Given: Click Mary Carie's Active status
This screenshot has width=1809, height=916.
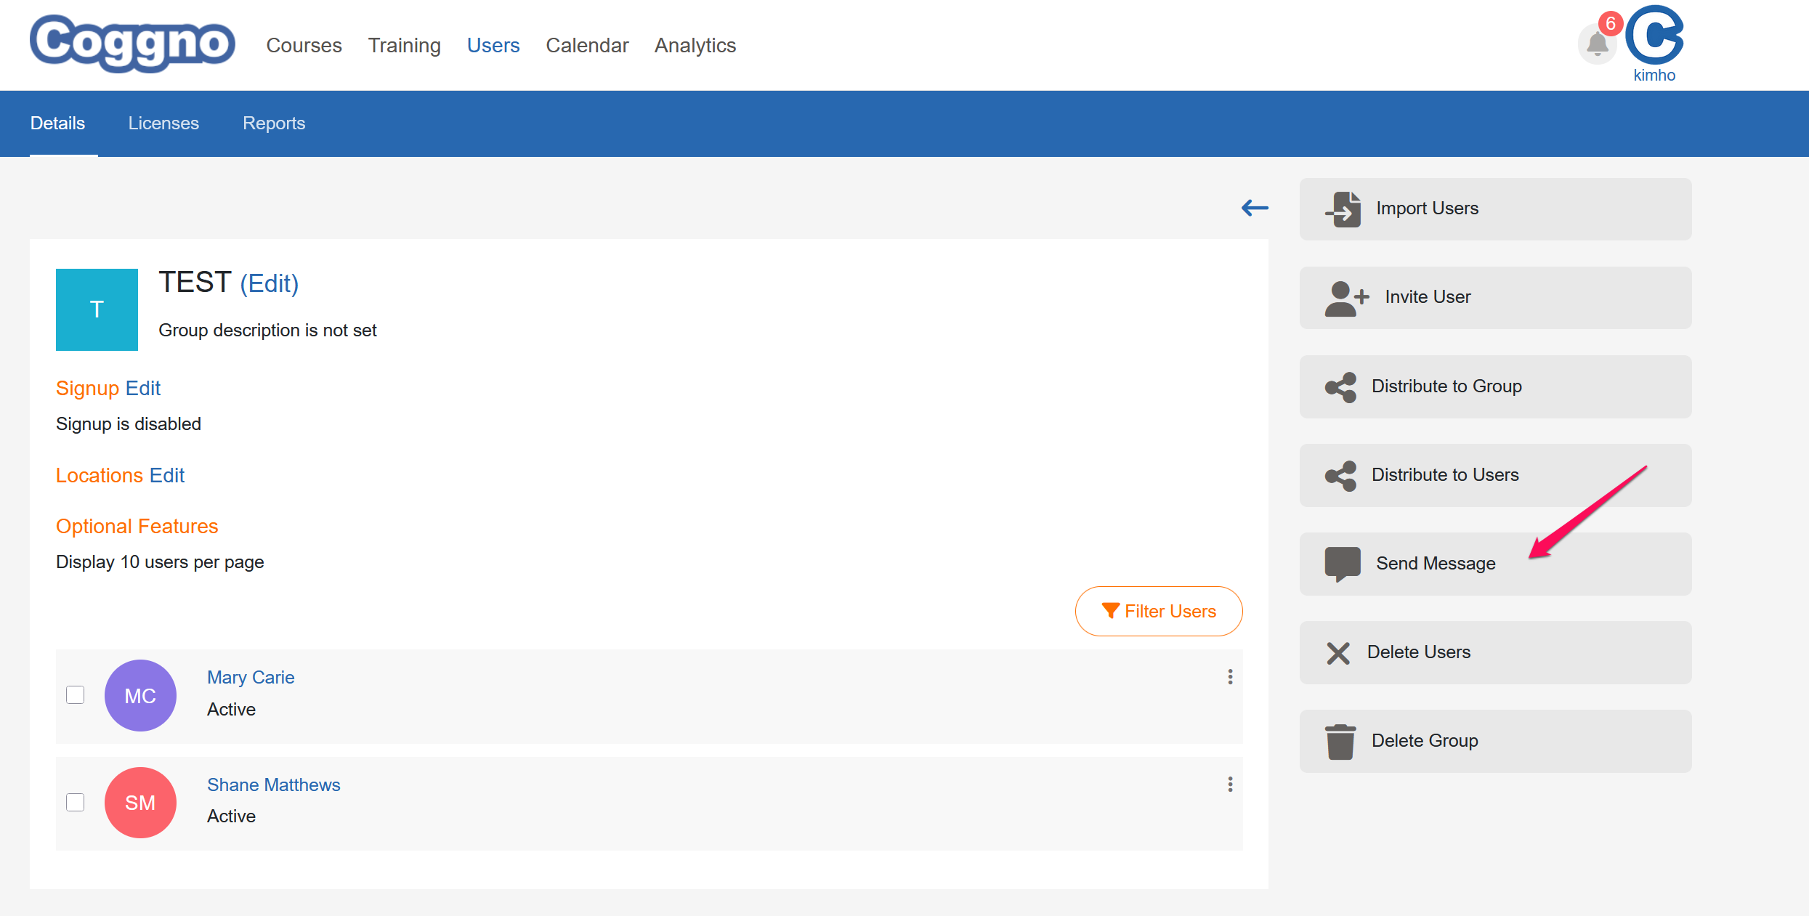Looking at the screenshot, I should pyautogui.click(x=231, y=709).
